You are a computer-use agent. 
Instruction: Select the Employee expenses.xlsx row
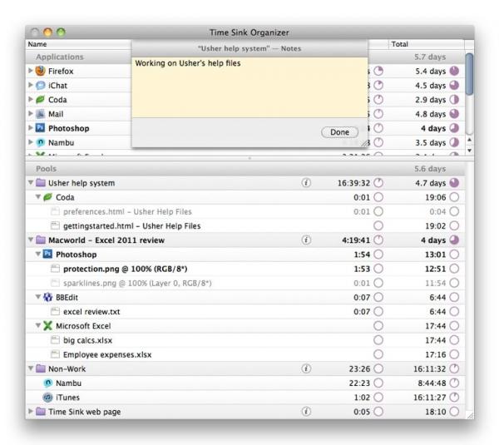click(245, 354)
